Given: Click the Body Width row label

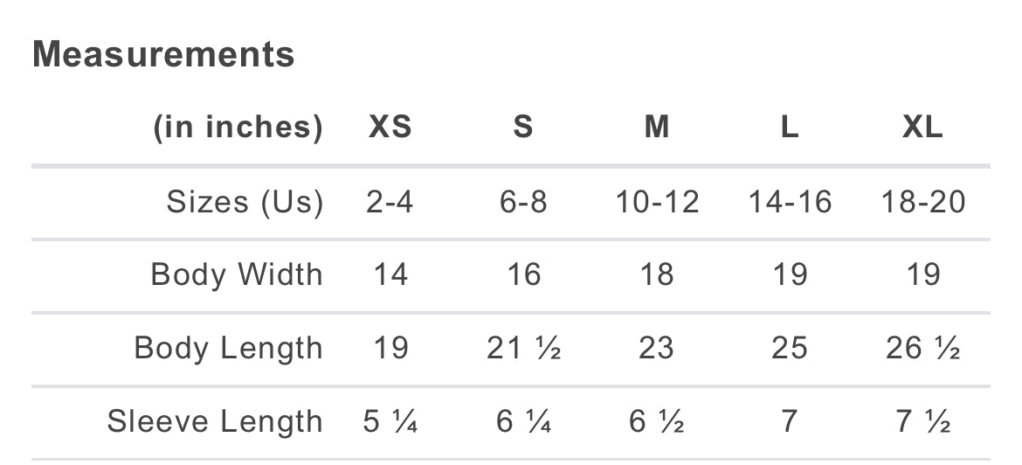Looking at the screenshot, I should 237,274.
